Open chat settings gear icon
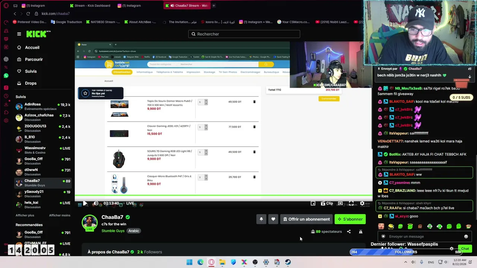Image resolution: width=477 pixels, height=268 pixels. pos(452,249)
